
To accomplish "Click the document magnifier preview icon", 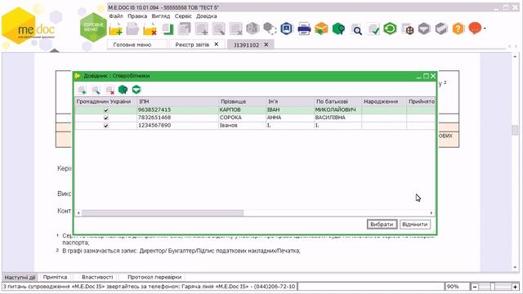I will 356,29.
